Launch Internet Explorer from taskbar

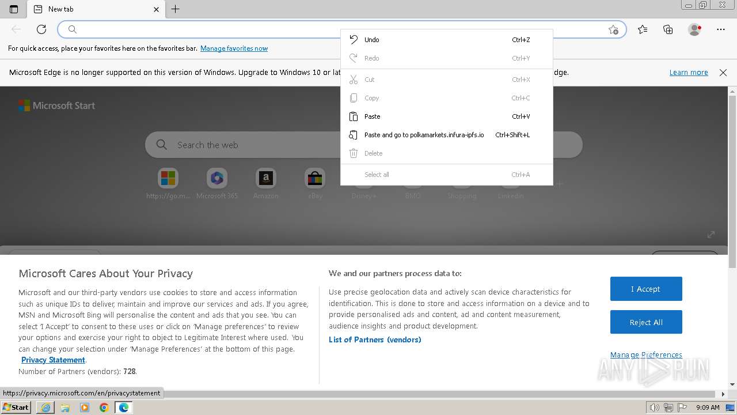(x=45, y=408)
